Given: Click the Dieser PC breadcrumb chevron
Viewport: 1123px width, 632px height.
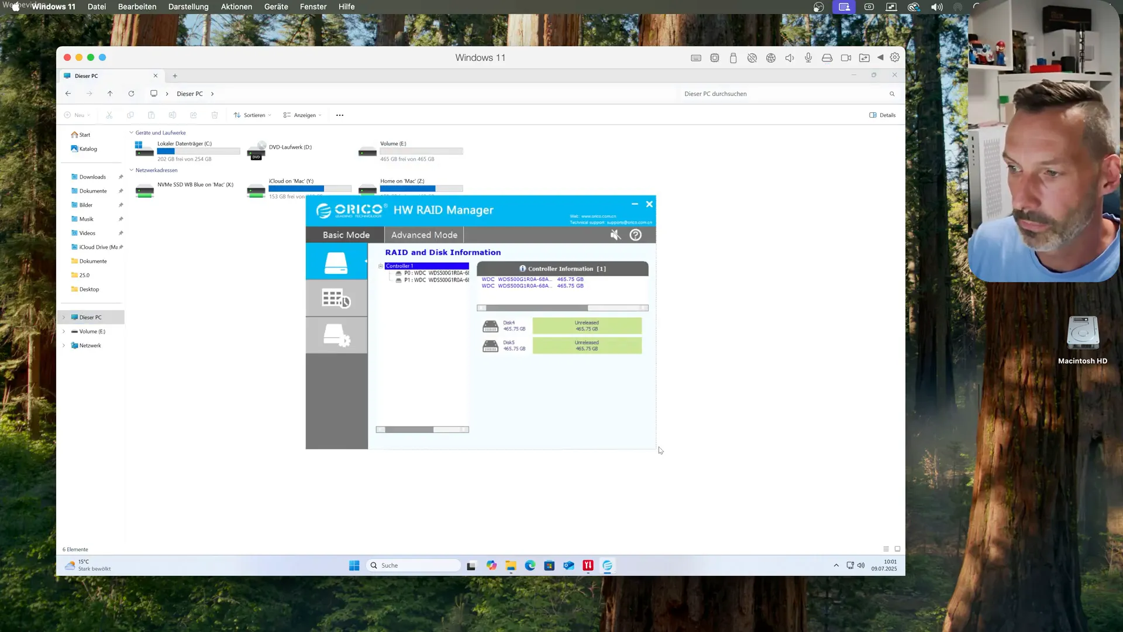Looking at the screenshot, I should pos(212,94).
